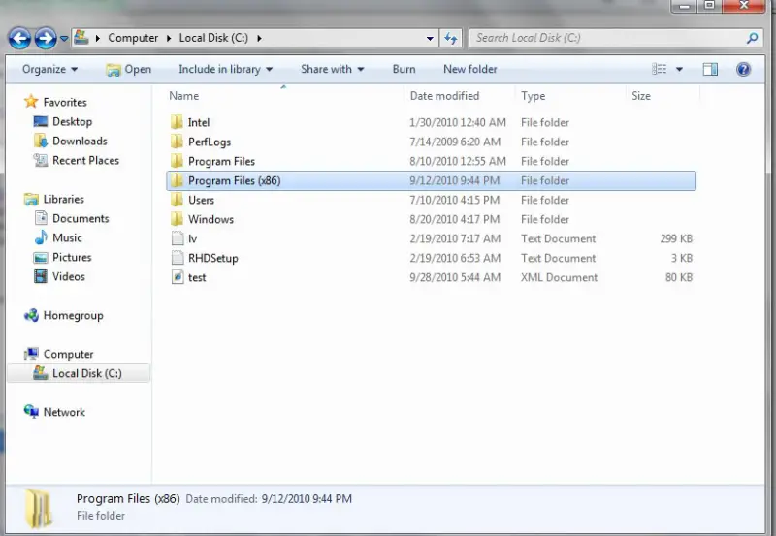The image size is (776, 536).
Task: Select the Intel folder icon
Action: (177, 123)
